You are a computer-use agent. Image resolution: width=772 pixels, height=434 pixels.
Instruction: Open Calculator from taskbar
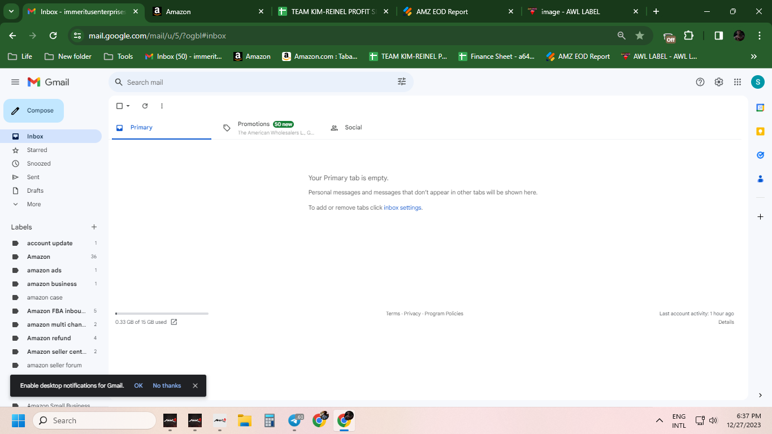pyautogui.click(x=269, y=420)
